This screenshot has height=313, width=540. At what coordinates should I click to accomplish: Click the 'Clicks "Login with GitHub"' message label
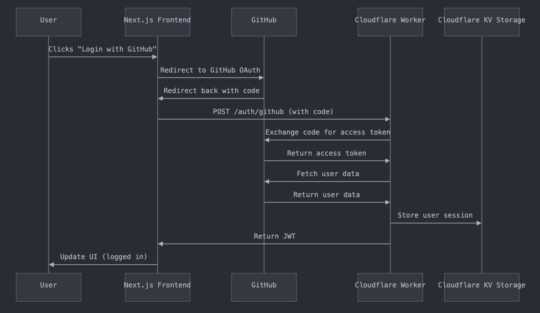coord(103,49)
